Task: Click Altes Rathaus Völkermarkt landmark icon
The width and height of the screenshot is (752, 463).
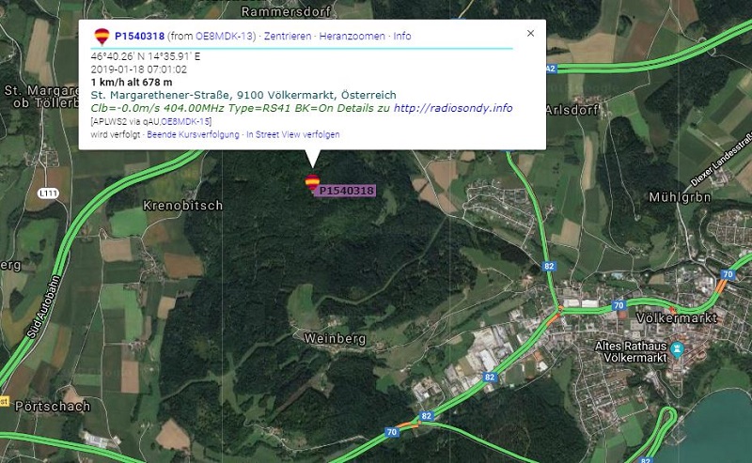Action: pos(677,349)
